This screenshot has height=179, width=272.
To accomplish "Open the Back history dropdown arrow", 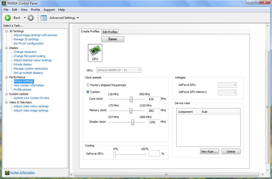I will click(25, 18).
